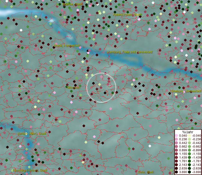Viewport: 202px width, 175px height.
Task: Click the Hamburg, Freie und Hansestadt label
Action: [x=130, y=52]
